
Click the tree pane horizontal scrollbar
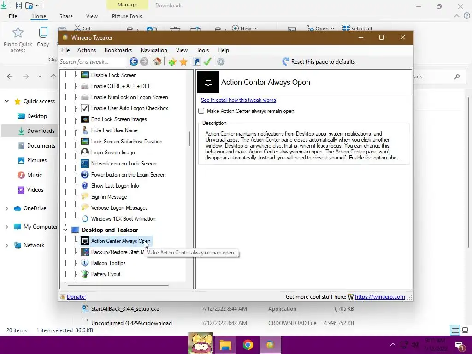[x=118, y=285]
